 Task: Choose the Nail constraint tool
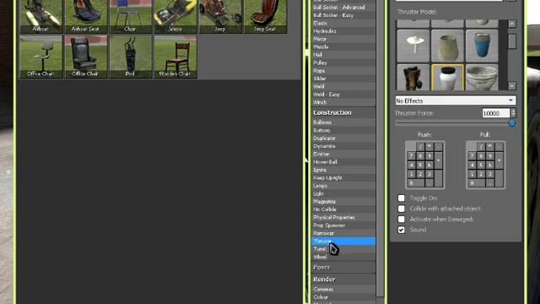click(343, 55)
